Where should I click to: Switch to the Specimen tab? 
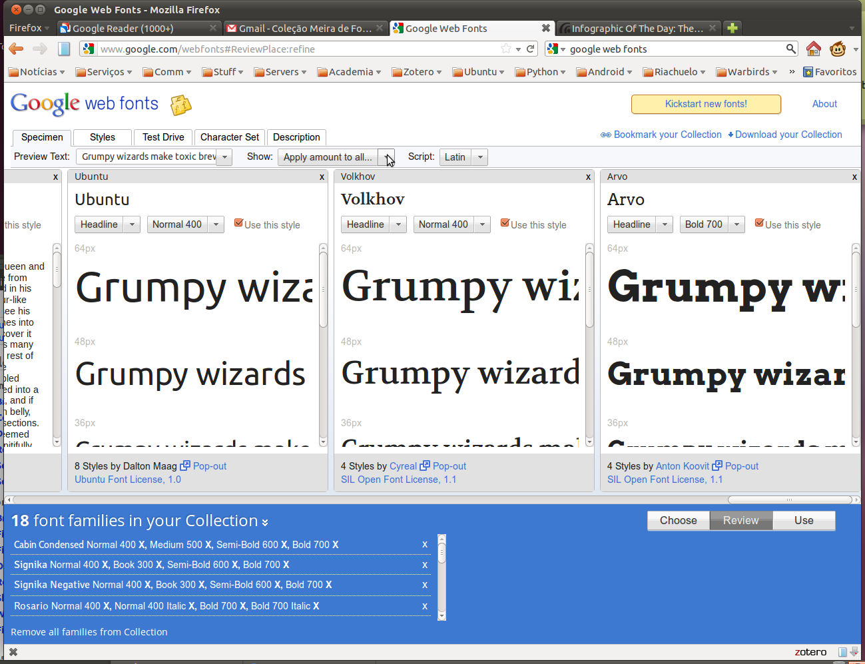pyautogui.click(x=42, y=137)
